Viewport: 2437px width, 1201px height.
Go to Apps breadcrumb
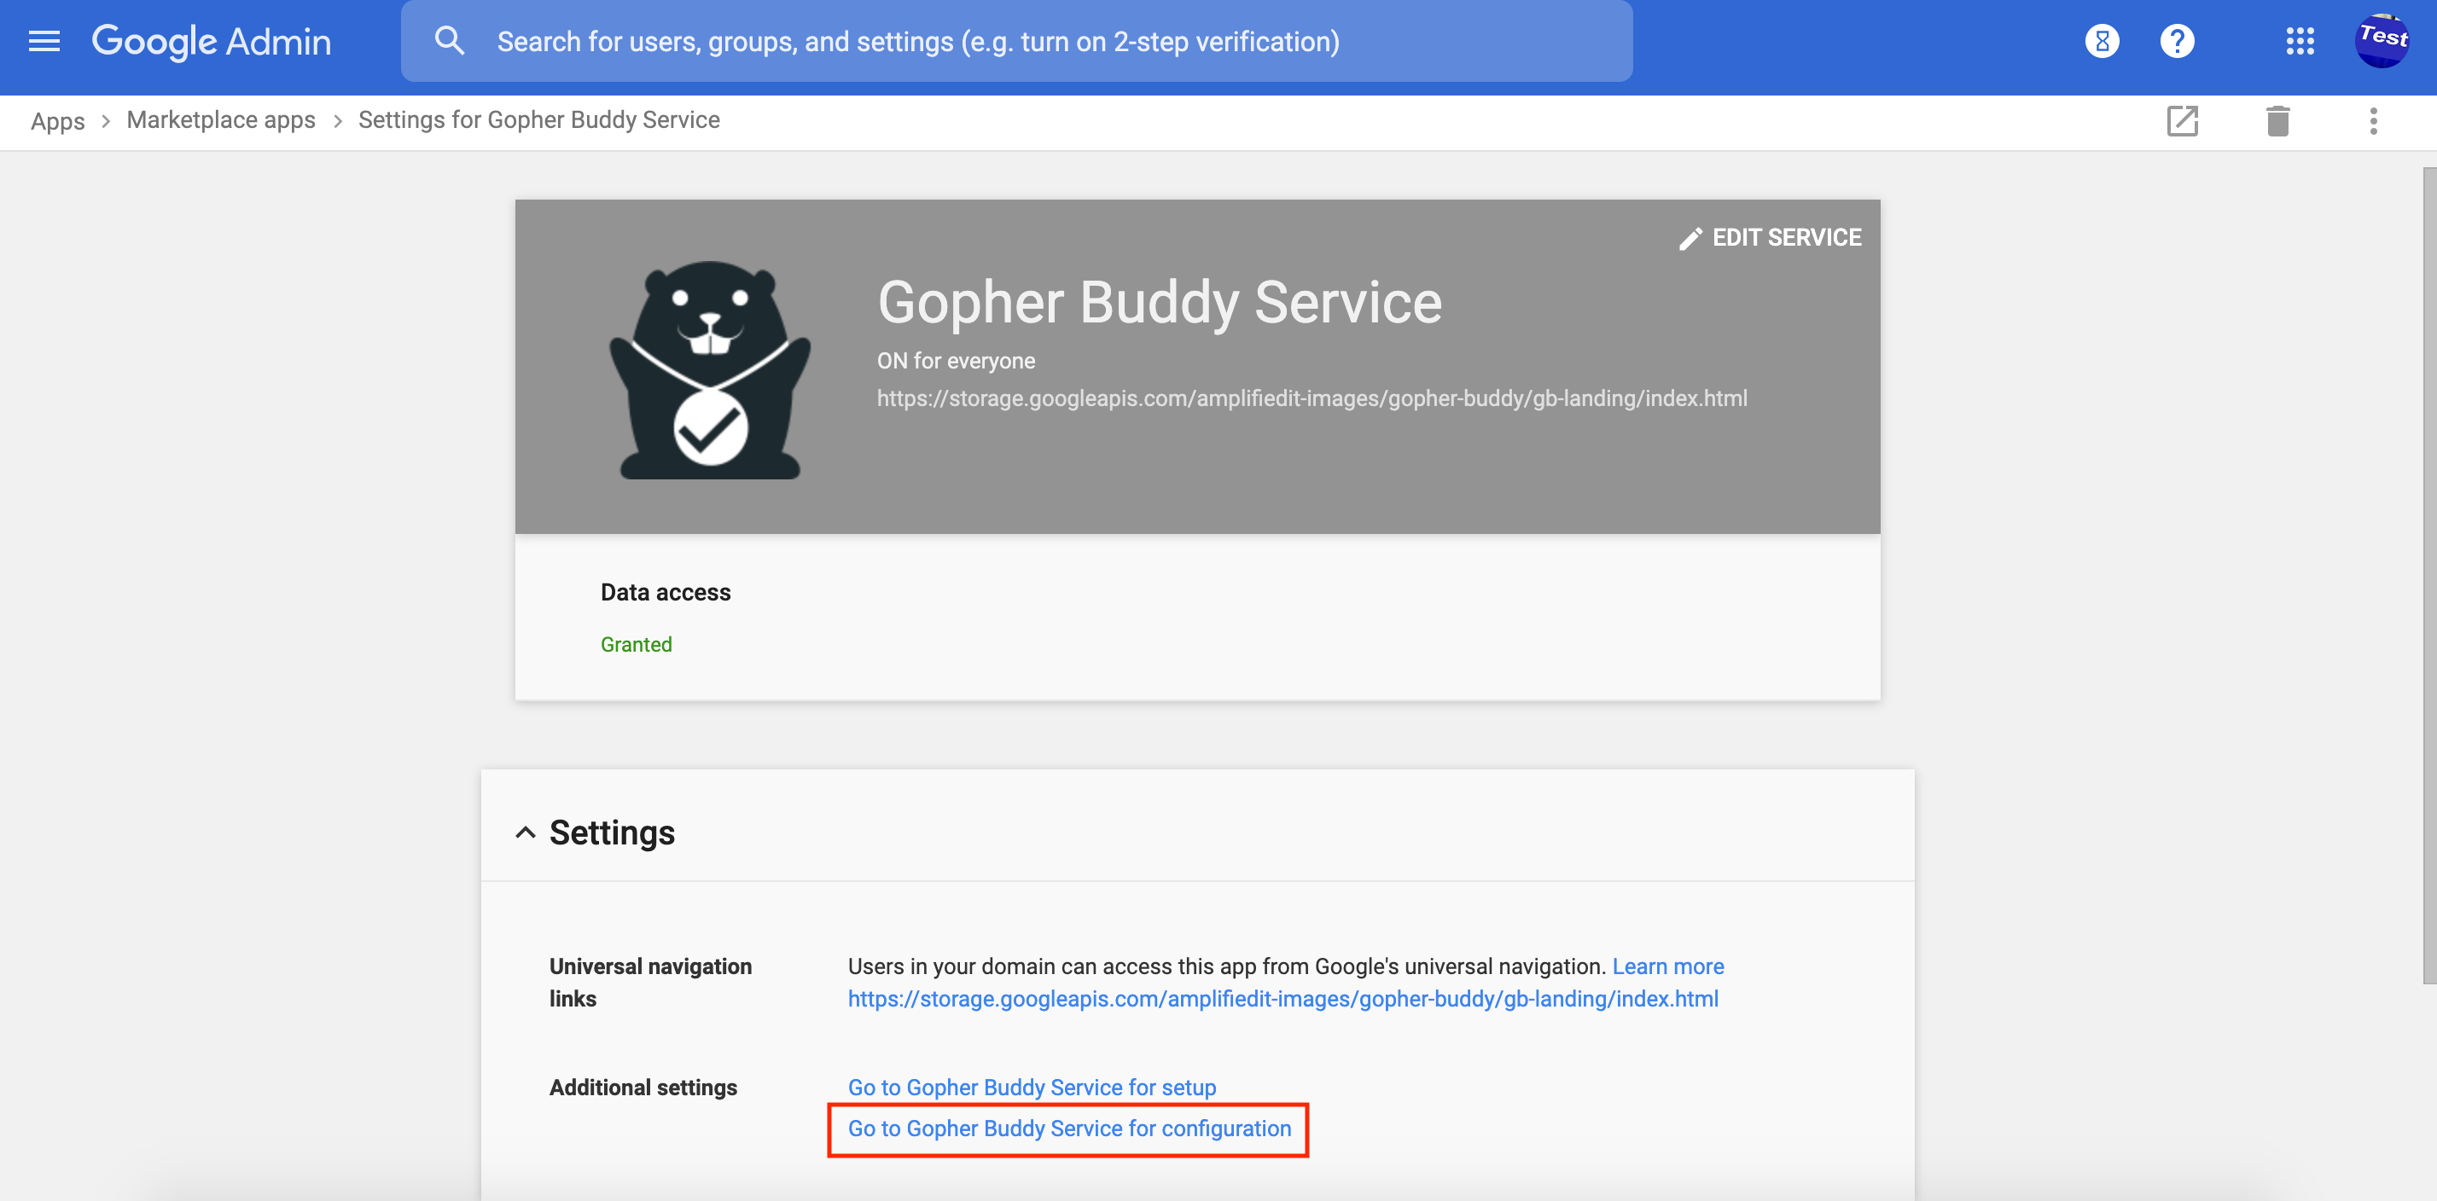58,121
